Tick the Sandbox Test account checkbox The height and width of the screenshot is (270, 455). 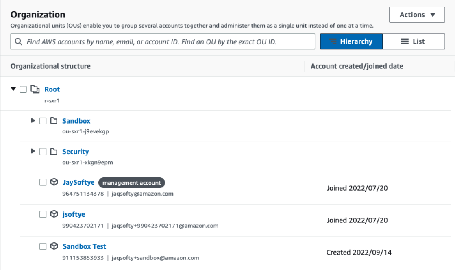(x=43, y=246)
